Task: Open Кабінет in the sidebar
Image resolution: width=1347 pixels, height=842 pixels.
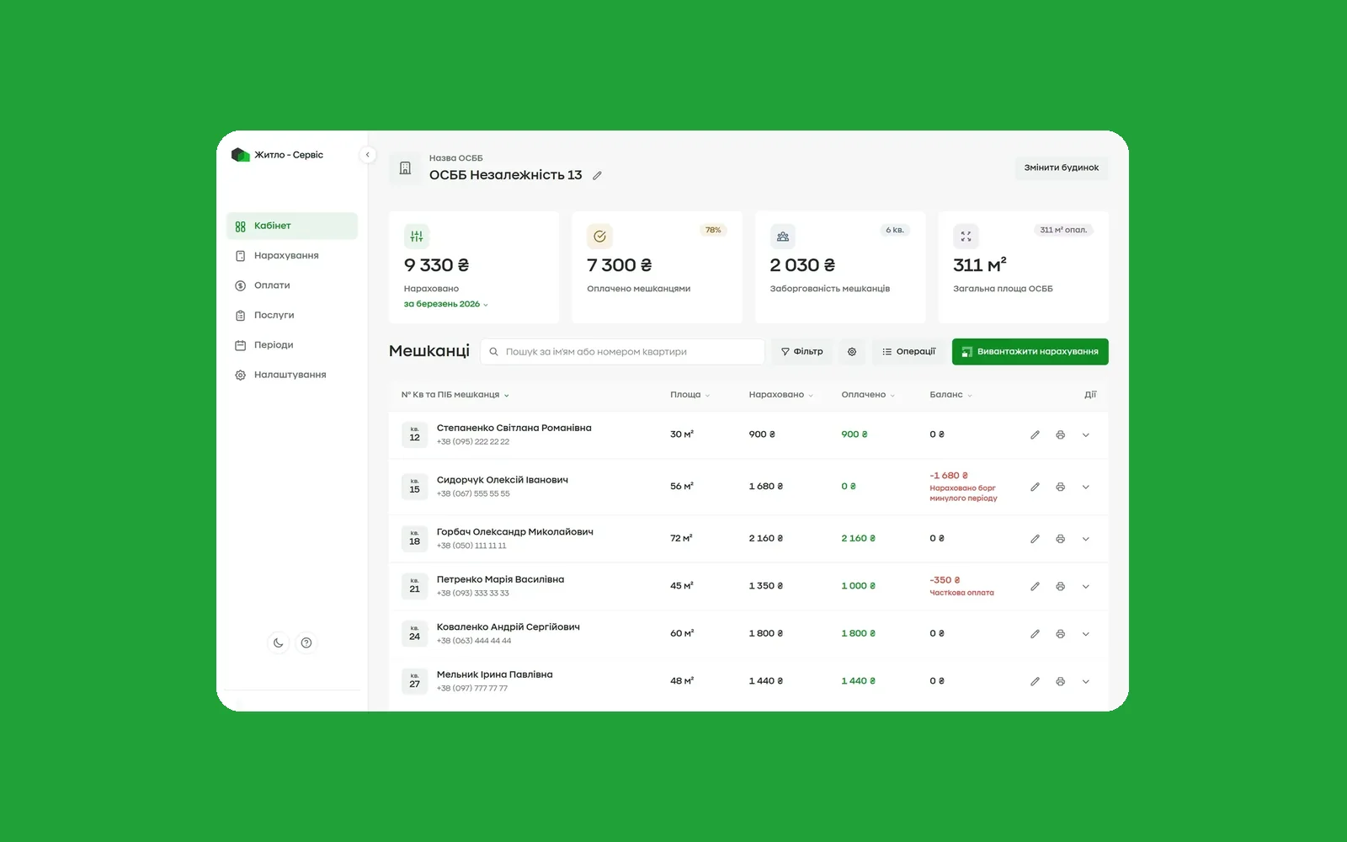Action: tap(292, 226)
